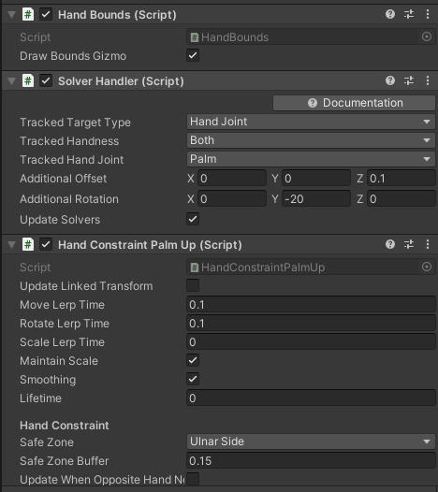438x492 pixels.
Task: Collapse the Solver Handler component foldout
Action: pyautogui.click(x=11, y=81)
